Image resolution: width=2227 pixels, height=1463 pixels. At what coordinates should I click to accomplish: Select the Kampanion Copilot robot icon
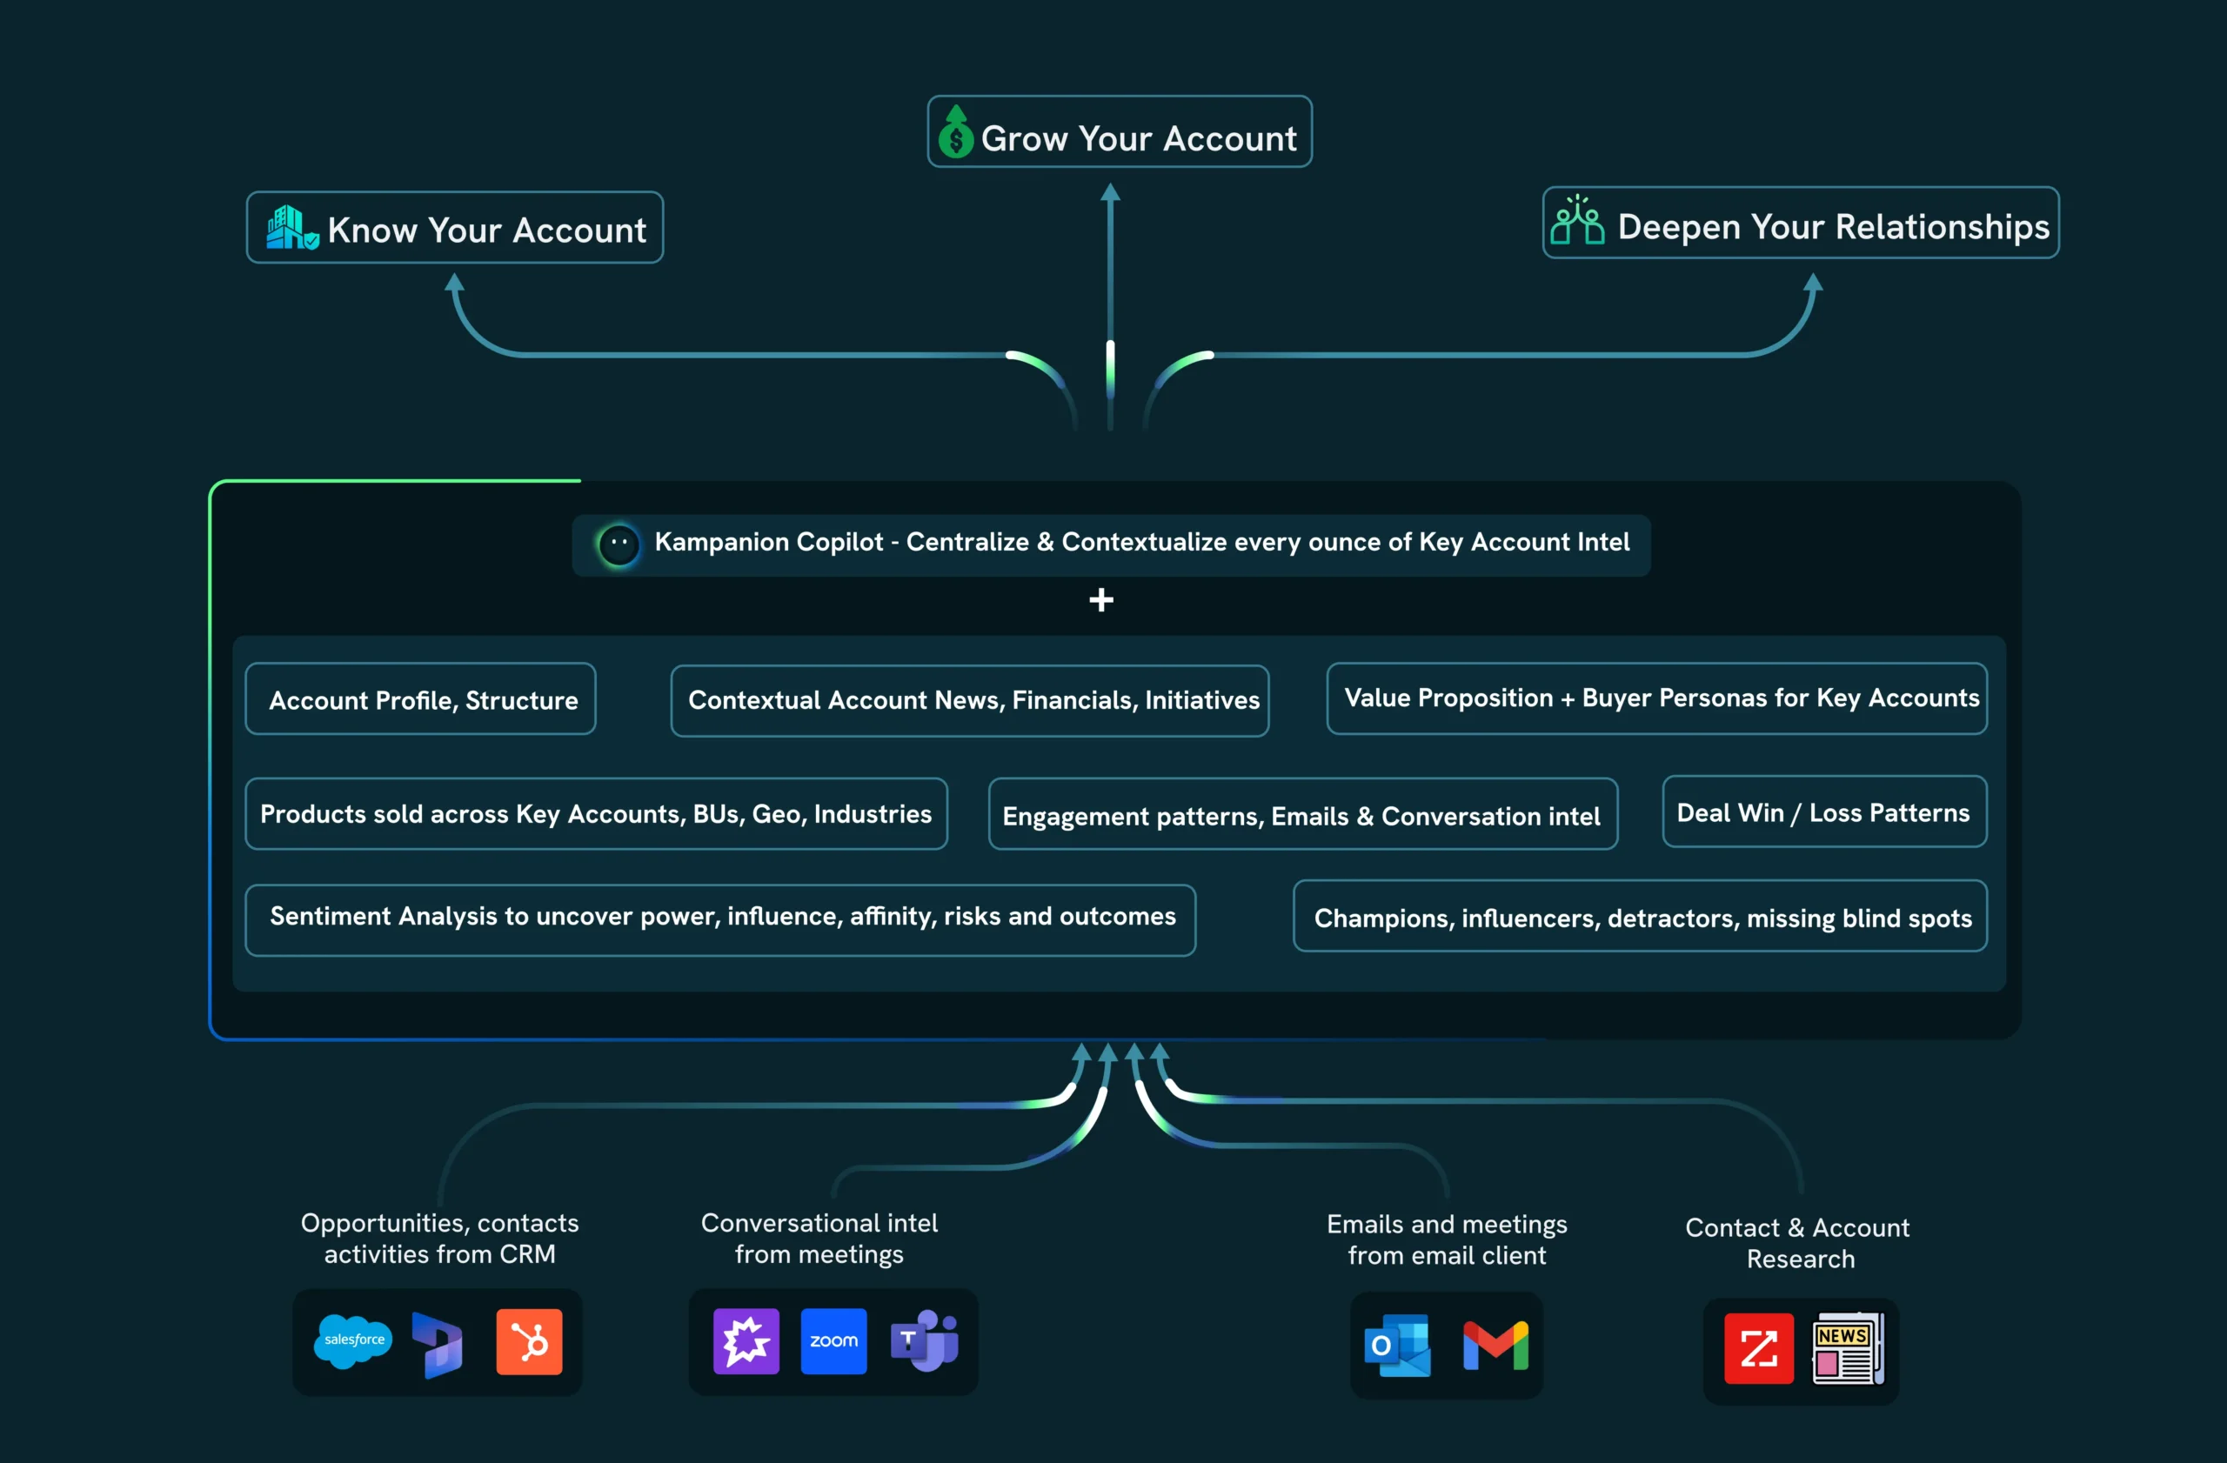pyautogui.click(x=618, y=544)
